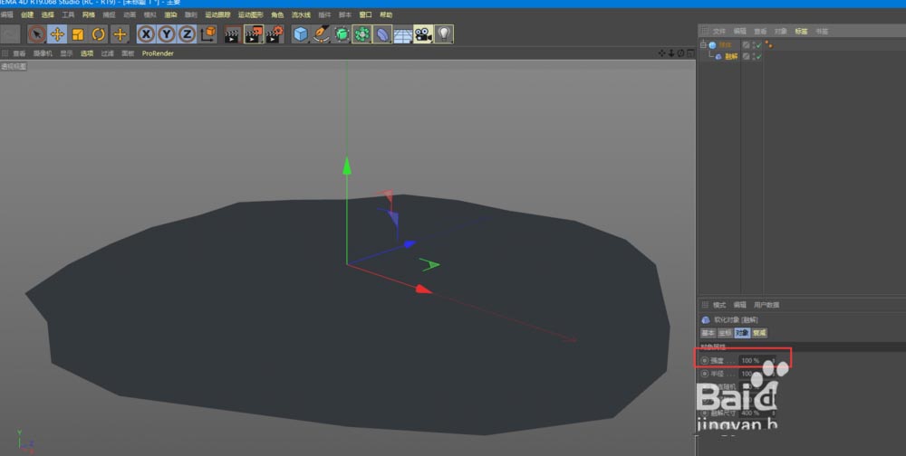Open the Cube primitive object icon

pyautogui.click(x=301, y=34)
